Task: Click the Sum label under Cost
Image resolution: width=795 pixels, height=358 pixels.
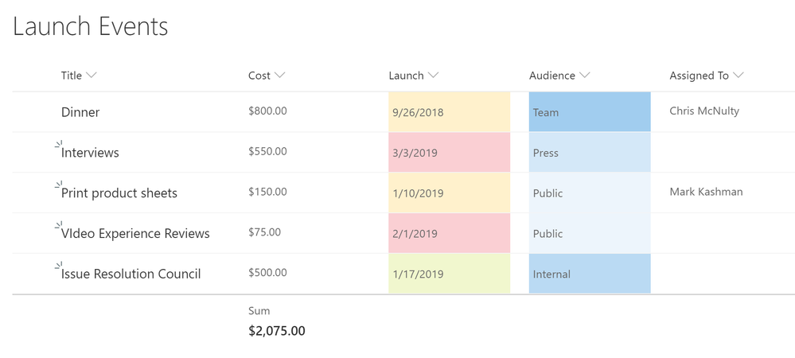Action: point(259,311)
